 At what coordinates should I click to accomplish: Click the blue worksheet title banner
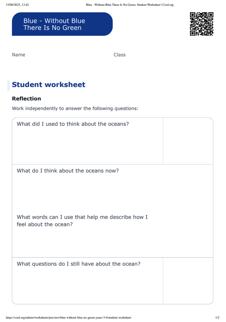(62, 24)
